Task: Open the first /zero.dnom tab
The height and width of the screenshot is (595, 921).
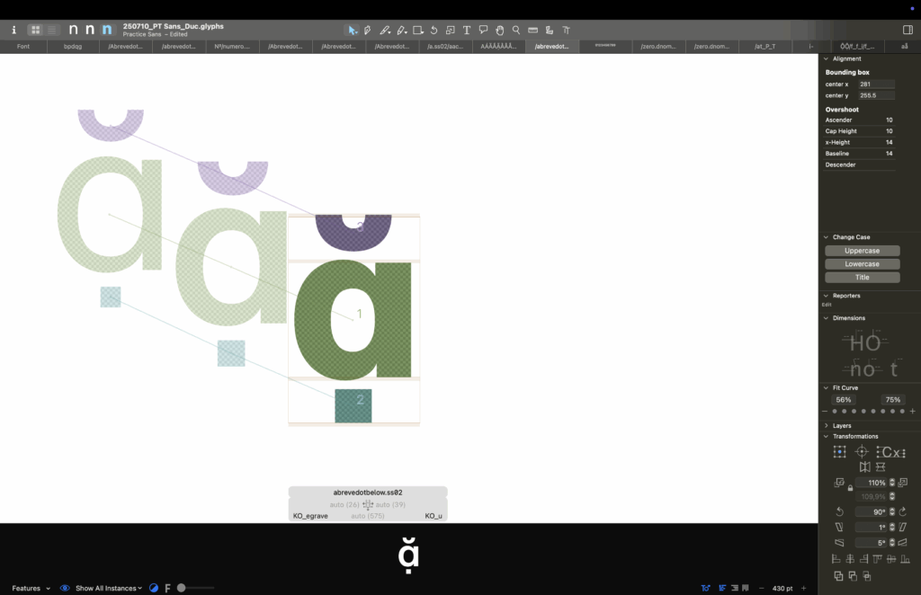Action: click(x=658, y=47)
